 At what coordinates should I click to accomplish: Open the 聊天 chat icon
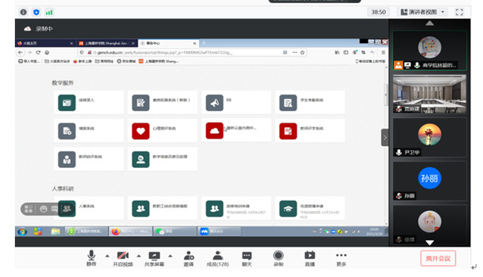[247, 258]
